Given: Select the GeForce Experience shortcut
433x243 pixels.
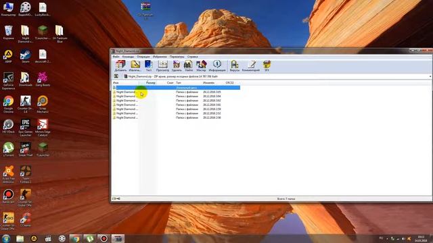Looking at the screenshot, I should tap(8, 81).
